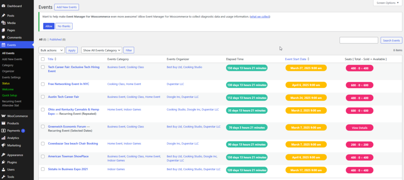Click View Details pink seats badge
The height and width of the screenshot is (180, 404).
pos(359,128)
